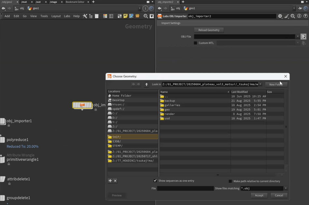The width and height of the screenshot is (309, 205).
Task: Open the Show files matching dropdown
Action: point(286,188)
